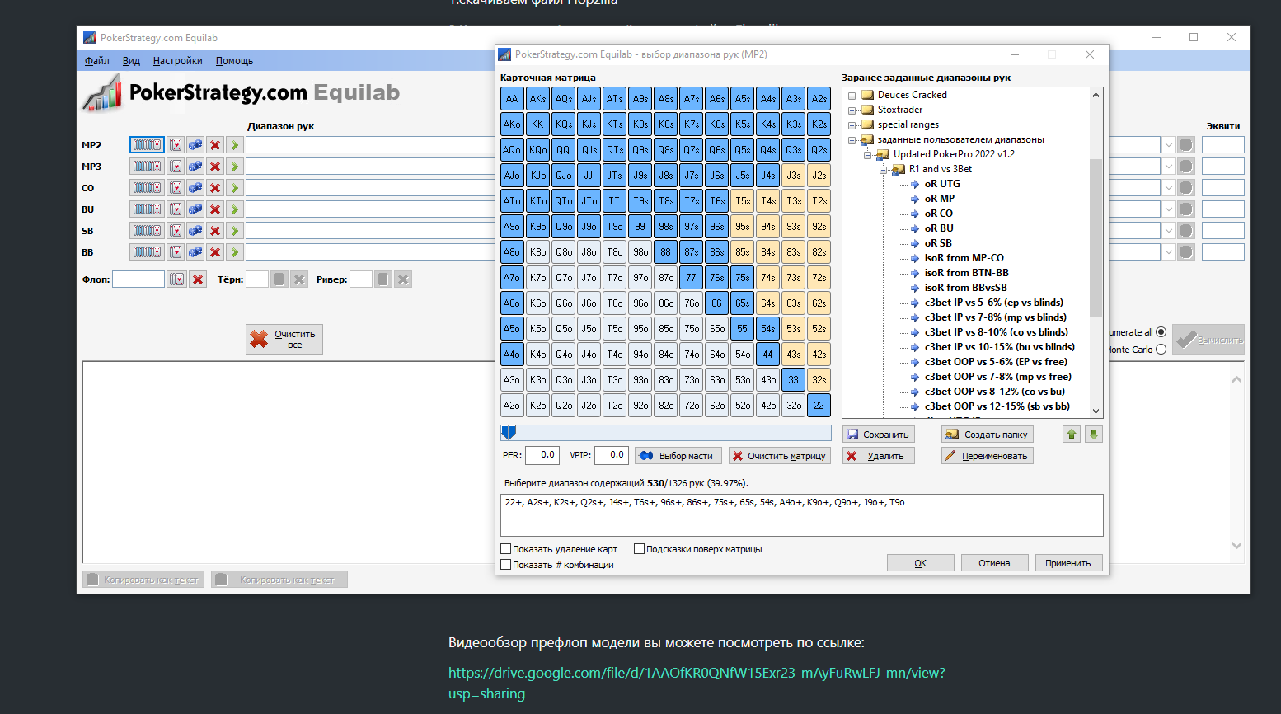Expand Stoxtrader folder

(x=852, y=110)
